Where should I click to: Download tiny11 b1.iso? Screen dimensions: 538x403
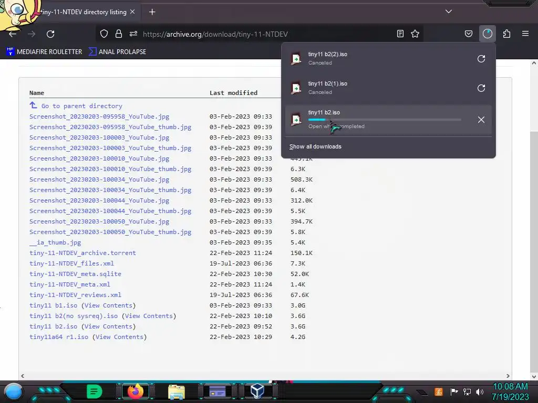click(53, 305)
